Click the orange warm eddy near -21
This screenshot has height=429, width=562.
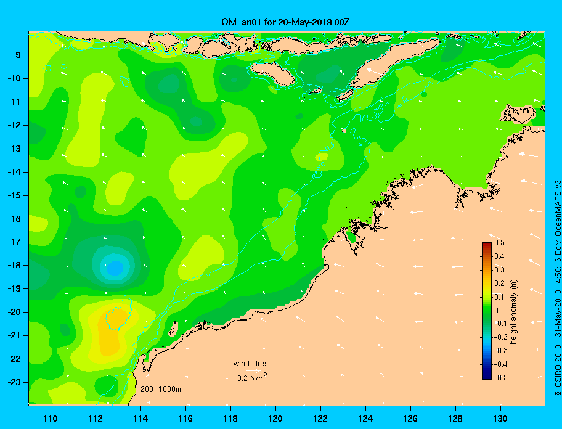point(112,333)
